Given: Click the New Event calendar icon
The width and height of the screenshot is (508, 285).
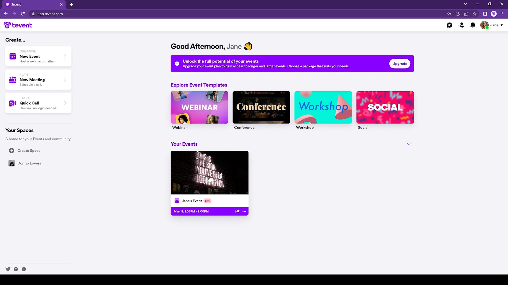Looking at the screenshot, I should coord(13,56).
